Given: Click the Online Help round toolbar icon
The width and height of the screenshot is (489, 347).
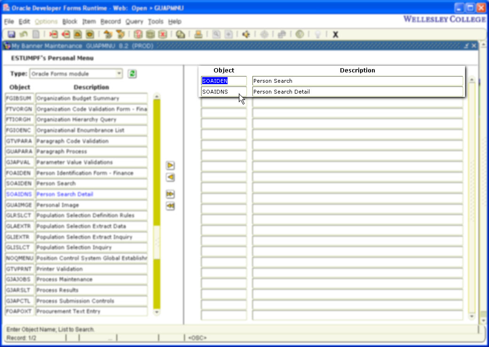Looking at the screenshot, I should (x=300, y=34).
